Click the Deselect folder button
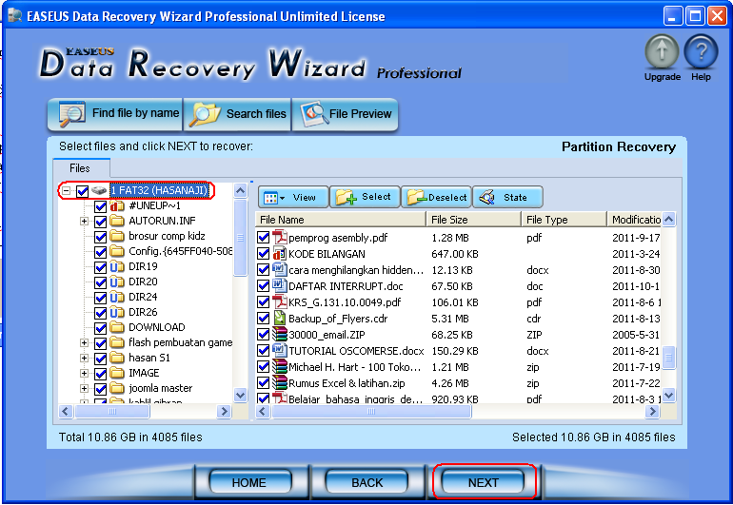Image resolution: width=733 pixels, height=505 pixels. (436, 197)
